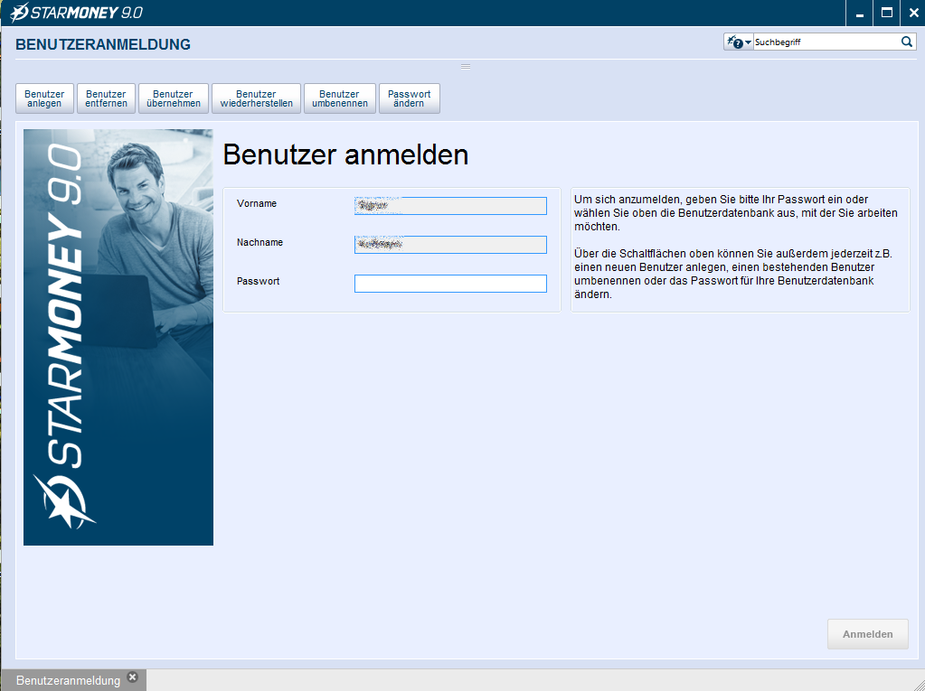Click the "Um sich anzumelden" help text
Viewport: 925px width, 691px height.
click(736, 212)
